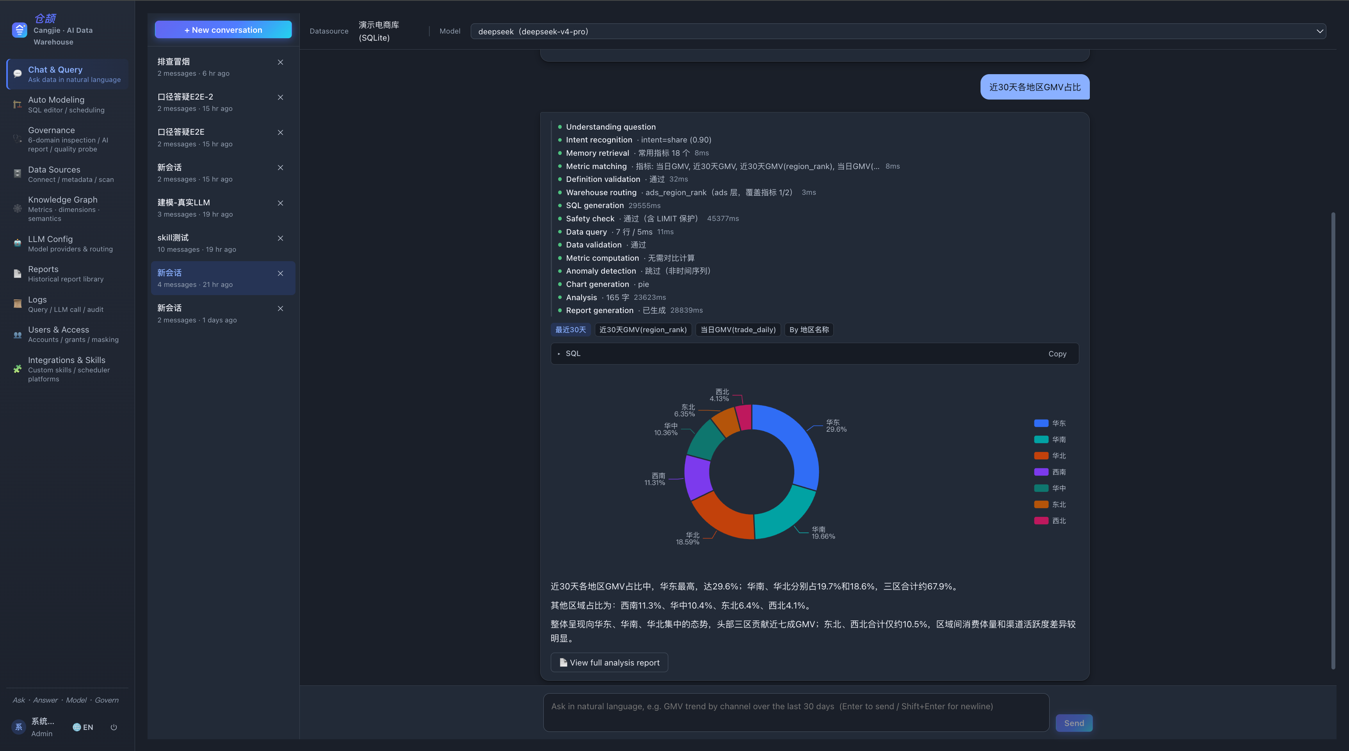The image size is (1349, 751).
Task: Click the Cangjie app logo icon
Action: point(20,30)
